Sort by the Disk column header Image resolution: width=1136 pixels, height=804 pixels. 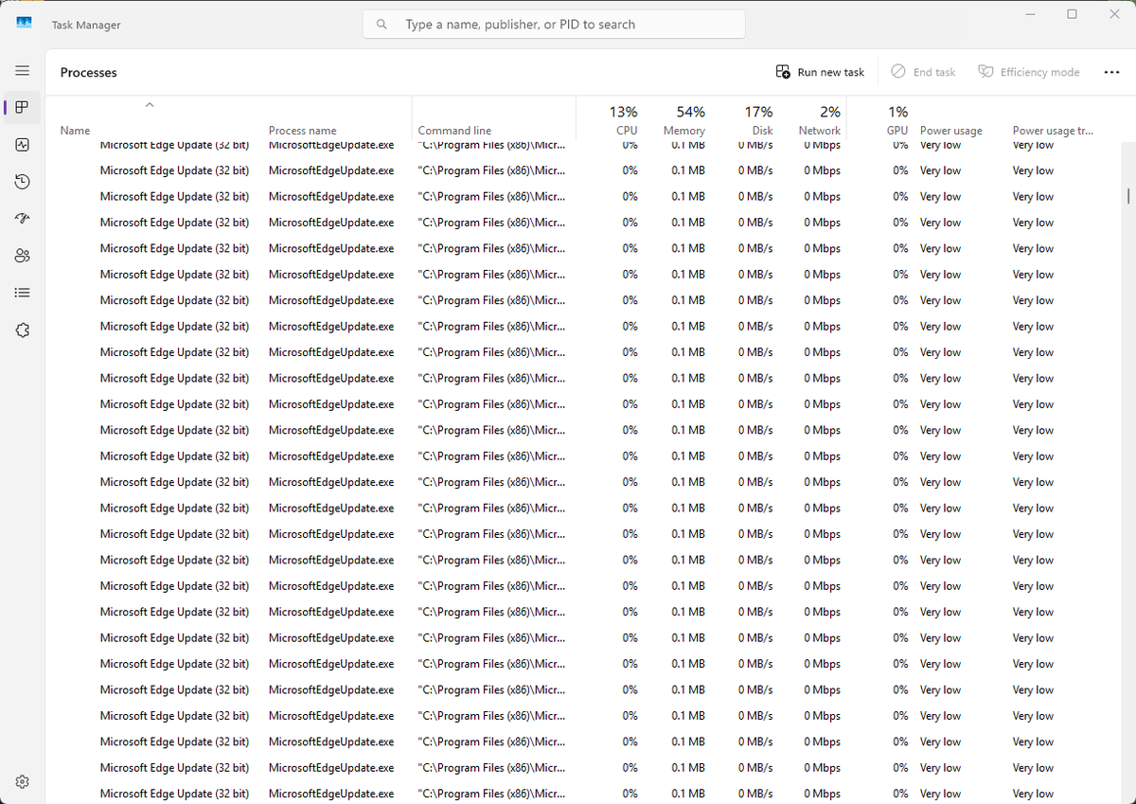click(x=746, y=119)
